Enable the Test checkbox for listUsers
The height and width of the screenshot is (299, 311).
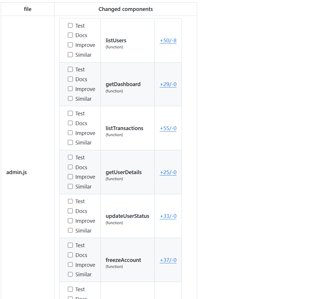(70, 25)
